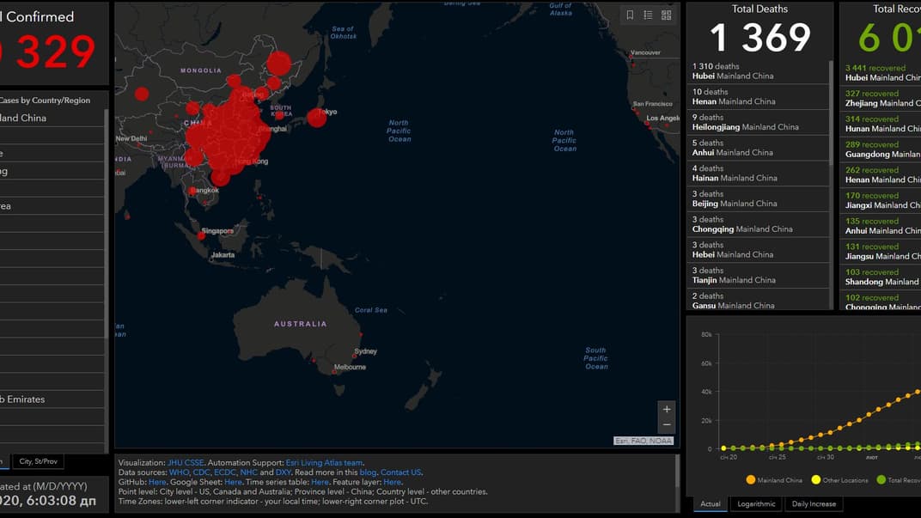
Task: Zoom out on the map
Action: (667, 425)
